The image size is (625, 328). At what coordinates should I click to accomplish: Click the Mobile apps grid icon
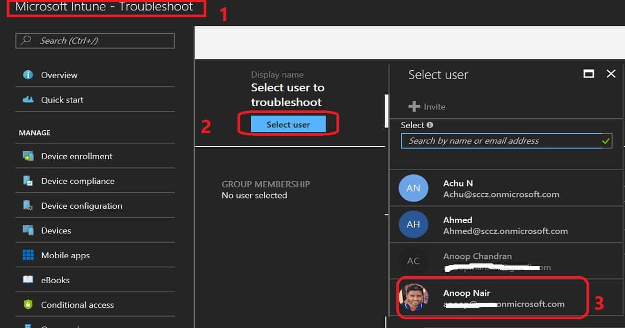pyautogui.click(x=28, y=255)
